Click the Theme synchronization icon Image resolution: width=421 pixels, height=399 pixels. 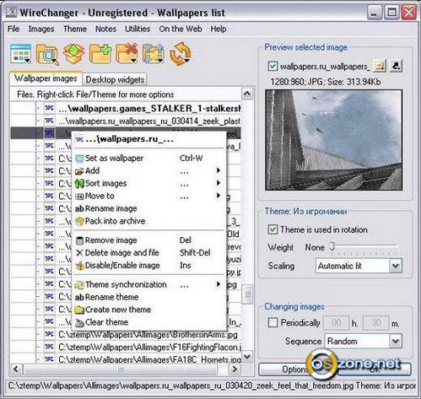[x=79, y=285]
